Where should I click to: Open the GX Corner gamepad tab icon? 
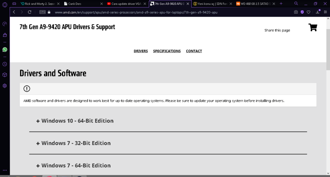[x=14, y=4]
